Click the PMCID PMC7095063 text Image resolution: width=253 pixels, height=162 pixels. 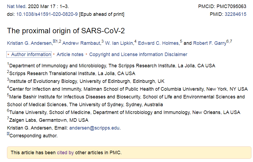pyautogui.click(x=222, y=6)
